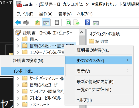Toggle the Show/Hide Action Pane icon

point(96,23)
